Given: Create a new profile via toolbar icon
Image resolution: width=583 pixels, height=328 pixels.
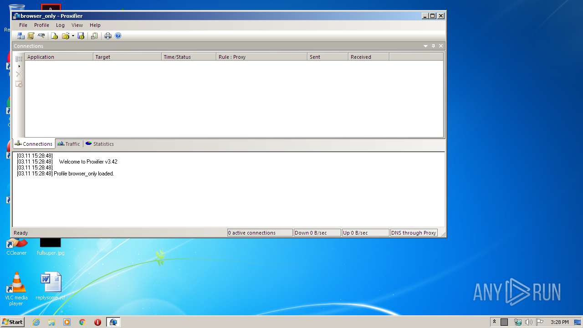Looking at the screenshot, I should pyautogui.click(x=55, y=36).
